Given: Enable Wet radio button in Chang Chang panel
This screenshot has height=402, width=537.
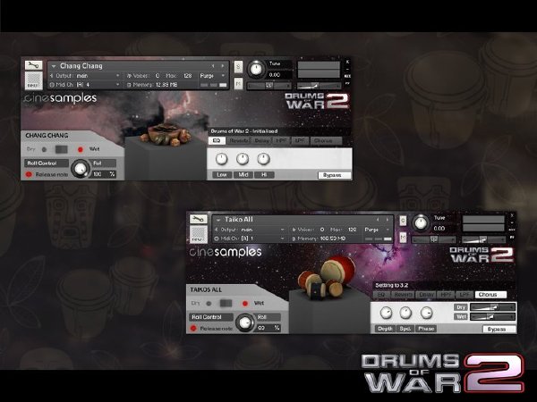Looking at the screenshot, I should click(x=81, y=149).
